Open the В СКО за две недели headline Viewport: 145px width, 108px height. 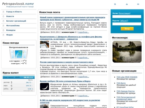coord(70,101)
